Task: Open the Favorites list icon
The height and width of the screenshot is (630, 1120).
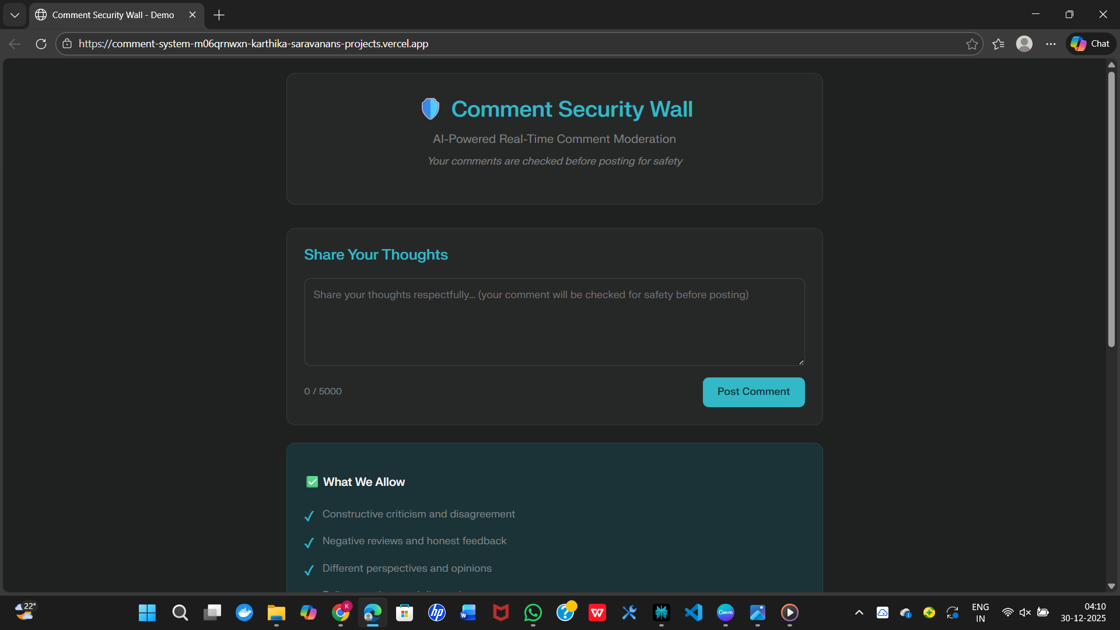Action: pos(998,44)
